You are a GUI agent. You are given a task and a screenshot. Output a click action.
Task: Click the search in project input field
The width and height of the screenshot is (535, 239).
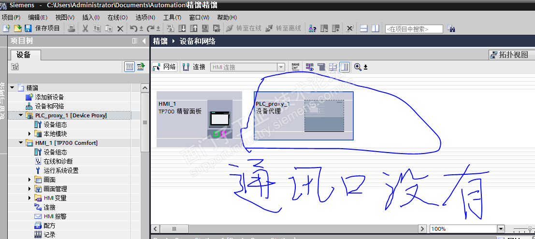[414, 29]
